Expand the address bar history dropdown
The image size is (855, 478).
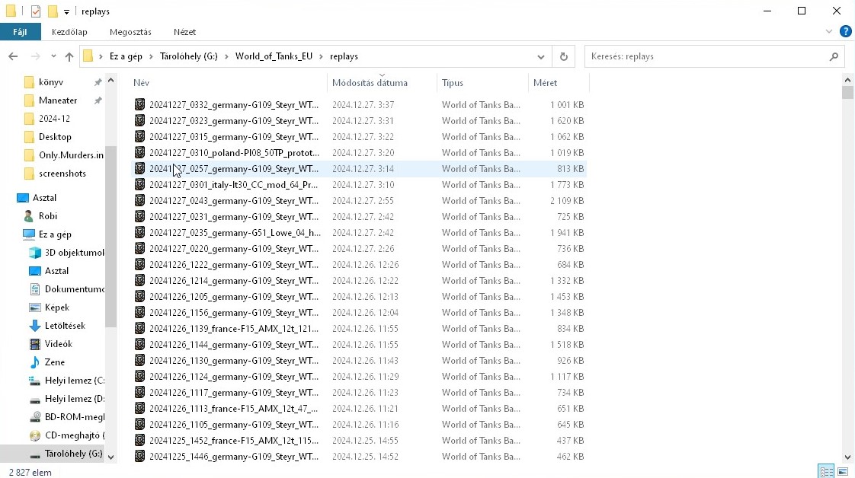(x=541, y=56)
